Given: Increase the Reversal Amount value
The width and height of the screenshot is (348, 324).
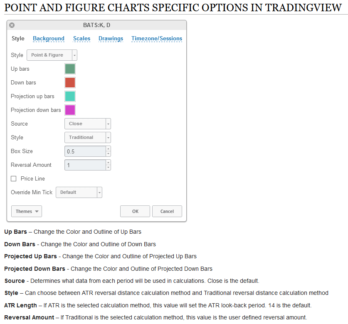Looking at the screenshot, I should pos(109,162).
